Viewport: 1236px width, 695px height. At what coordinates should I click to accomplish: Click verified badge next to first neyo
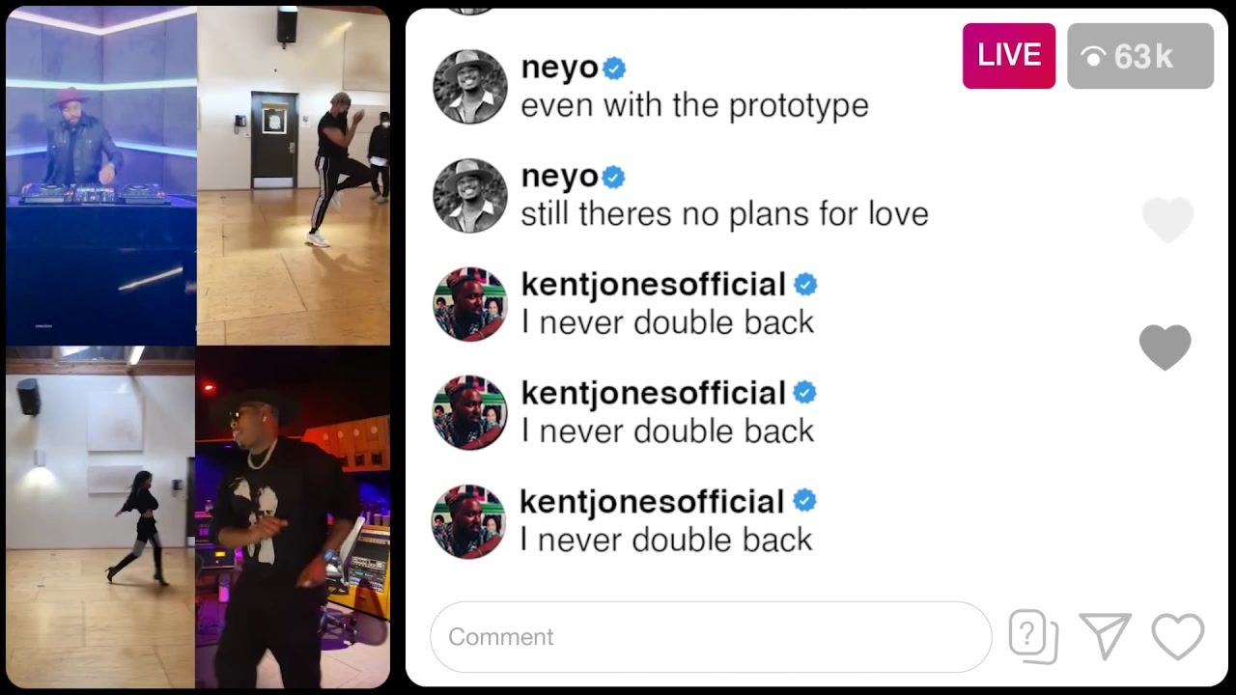coord(614,69)
